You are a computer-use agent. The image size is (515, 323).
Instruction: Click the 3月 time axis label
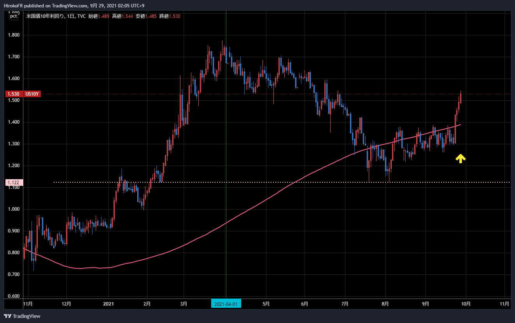184,304
